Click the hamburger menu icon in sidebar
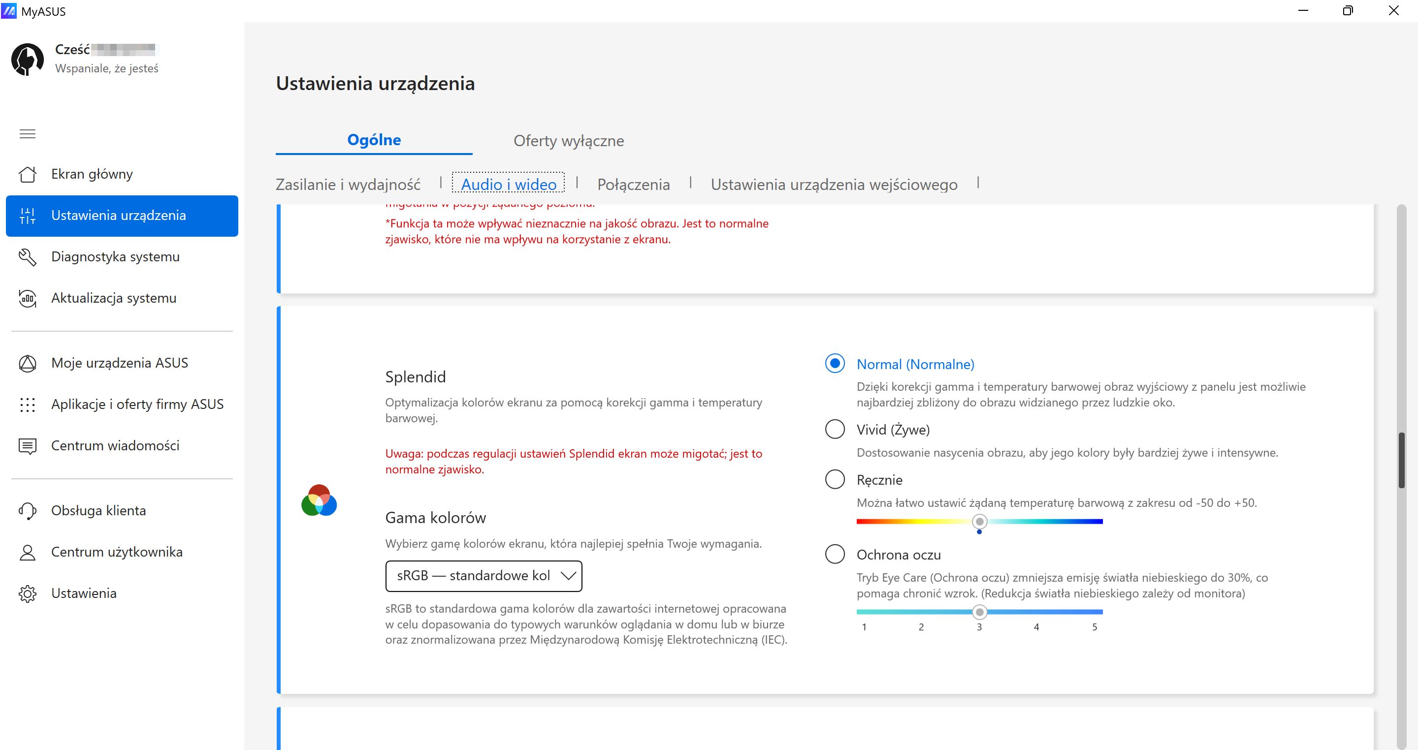 [x=28, y=134]
